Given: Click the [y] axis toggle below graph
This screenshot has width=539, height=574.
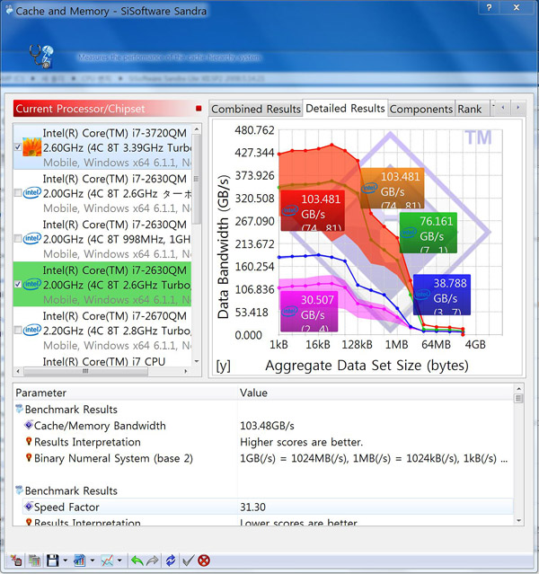Looking at the screenshot, I should [x=223, y=366].
